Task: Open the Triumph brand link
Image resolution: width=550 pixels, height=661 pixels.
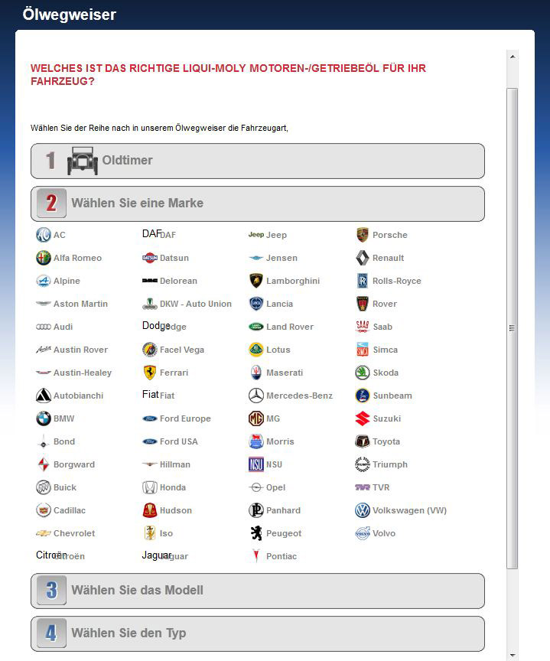Action: [390, 464]
